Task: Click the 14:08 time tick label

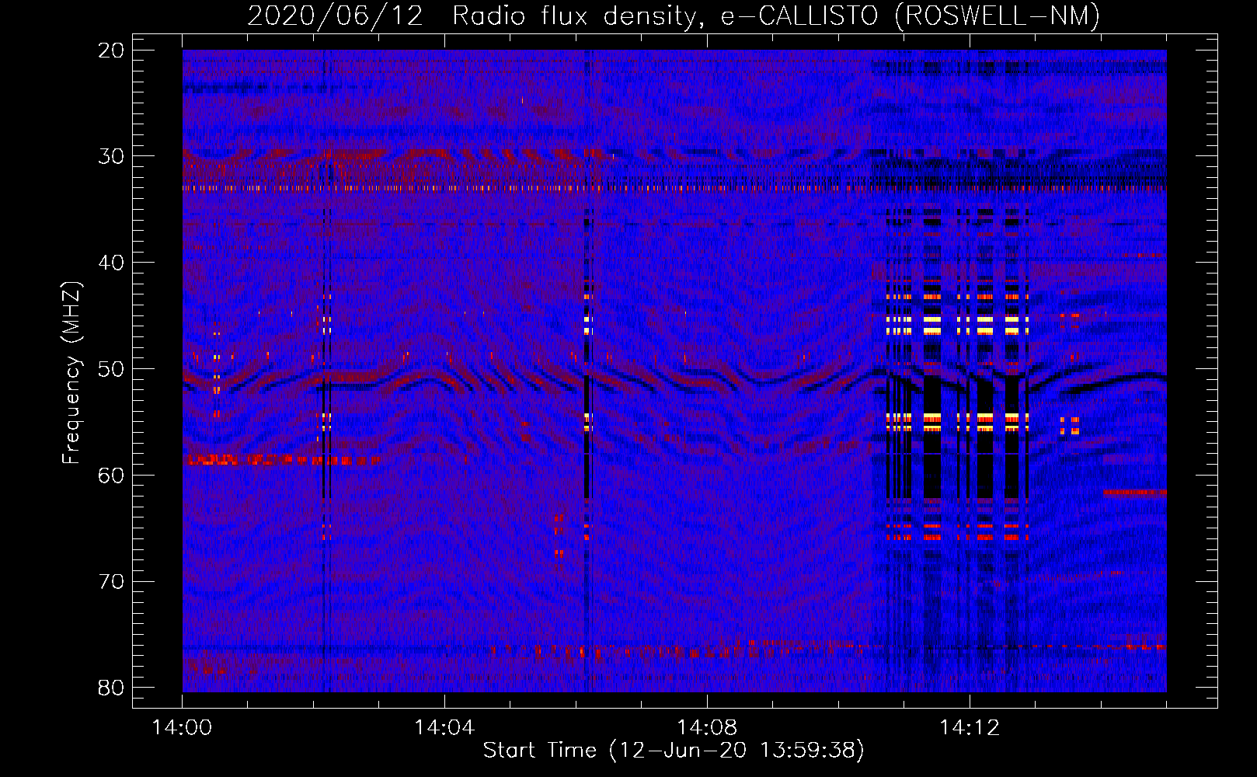Action: [x=707, y=728]
